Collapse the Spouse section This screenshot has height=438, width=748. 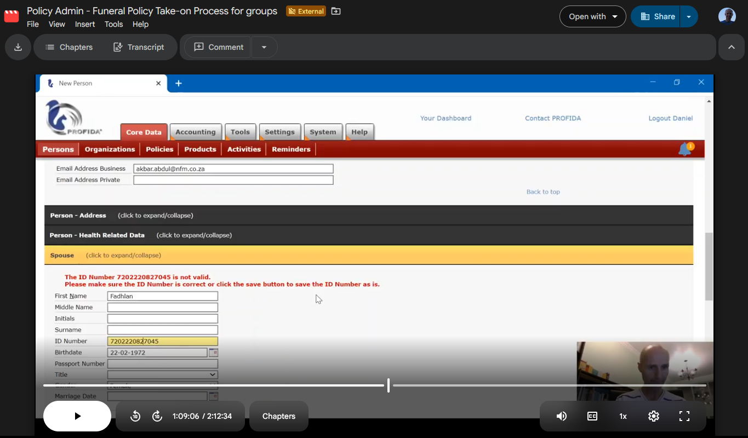click(369, 255)
